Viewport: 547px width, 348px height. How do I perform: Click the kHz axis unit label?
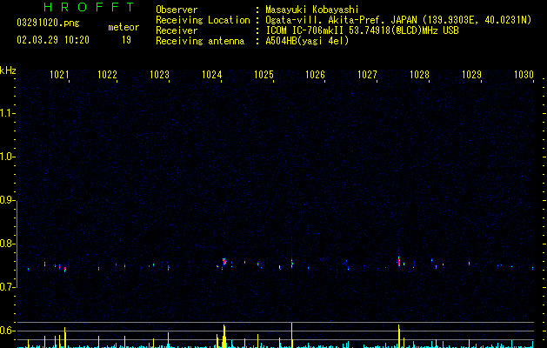tap(8, 70)
